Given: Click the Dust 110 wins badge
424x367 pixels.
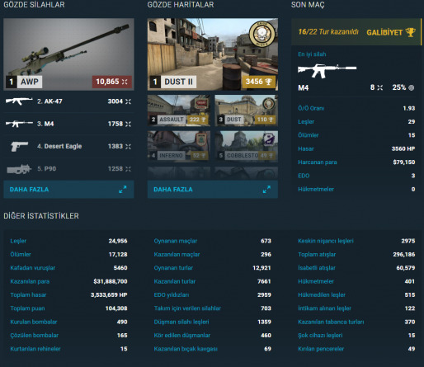Looking at the screenshot, I should (265, 120).
